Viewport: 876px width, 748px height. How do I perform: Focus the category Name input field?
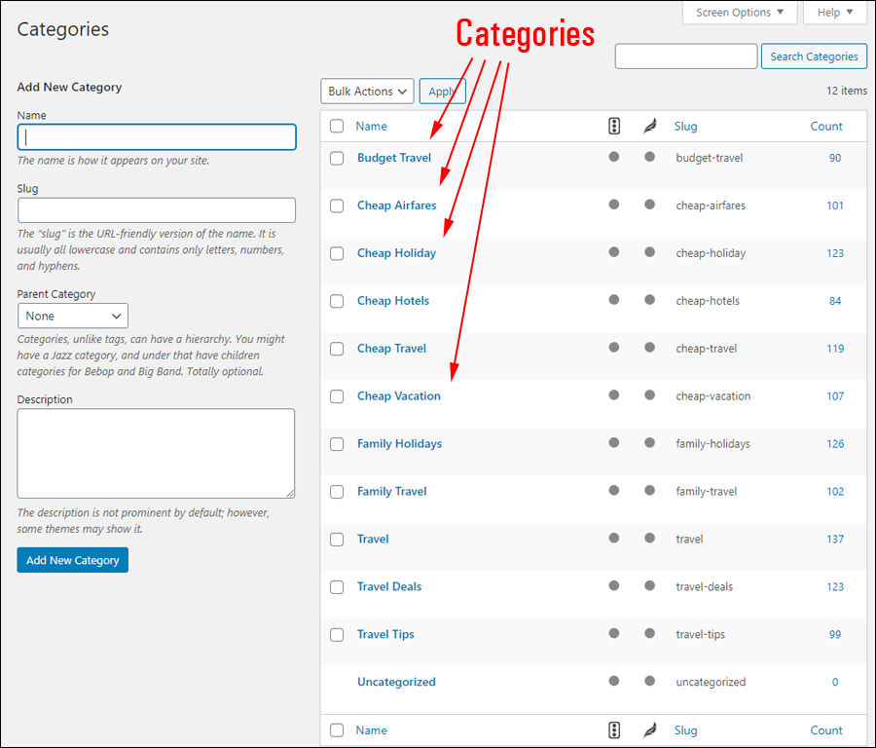click(157, 137)
